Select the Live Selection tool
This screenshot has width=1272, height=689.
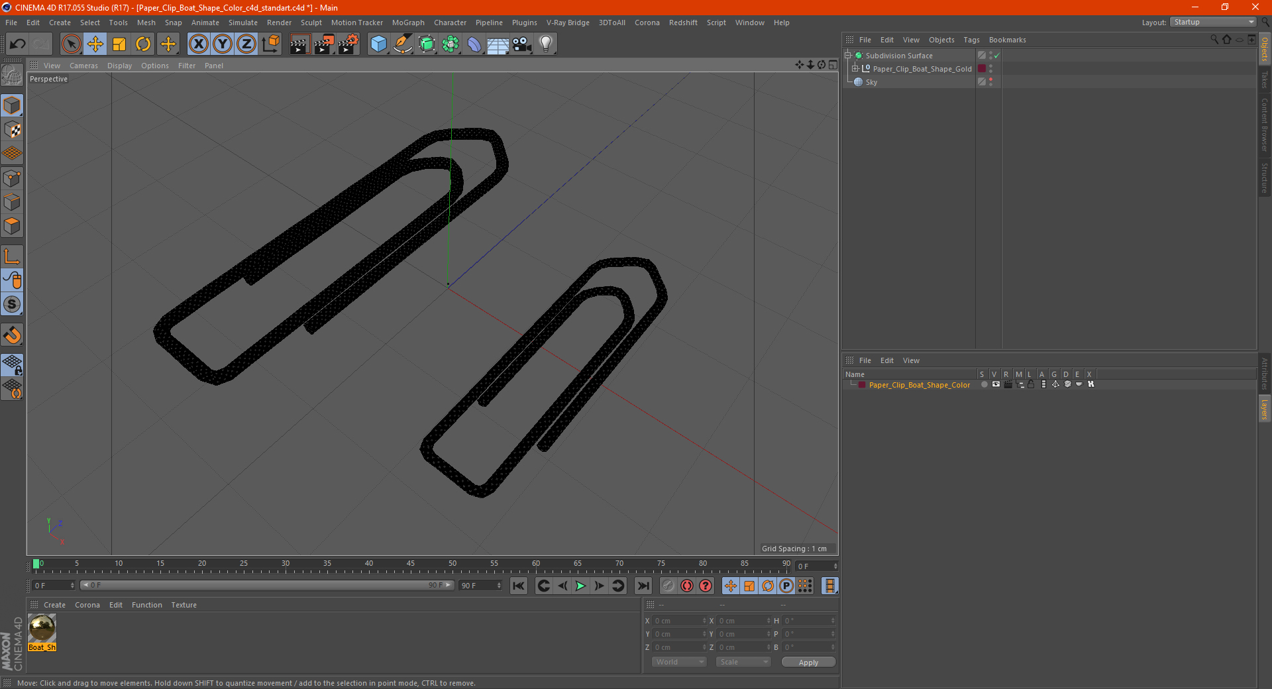(x=71, y=44)
